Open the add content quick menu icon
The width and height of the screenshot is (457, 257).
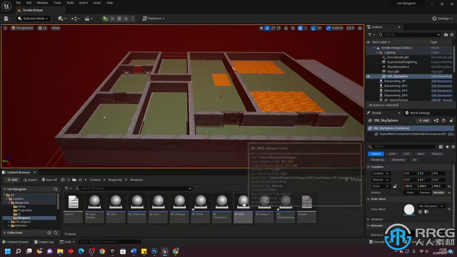point(62,18)
